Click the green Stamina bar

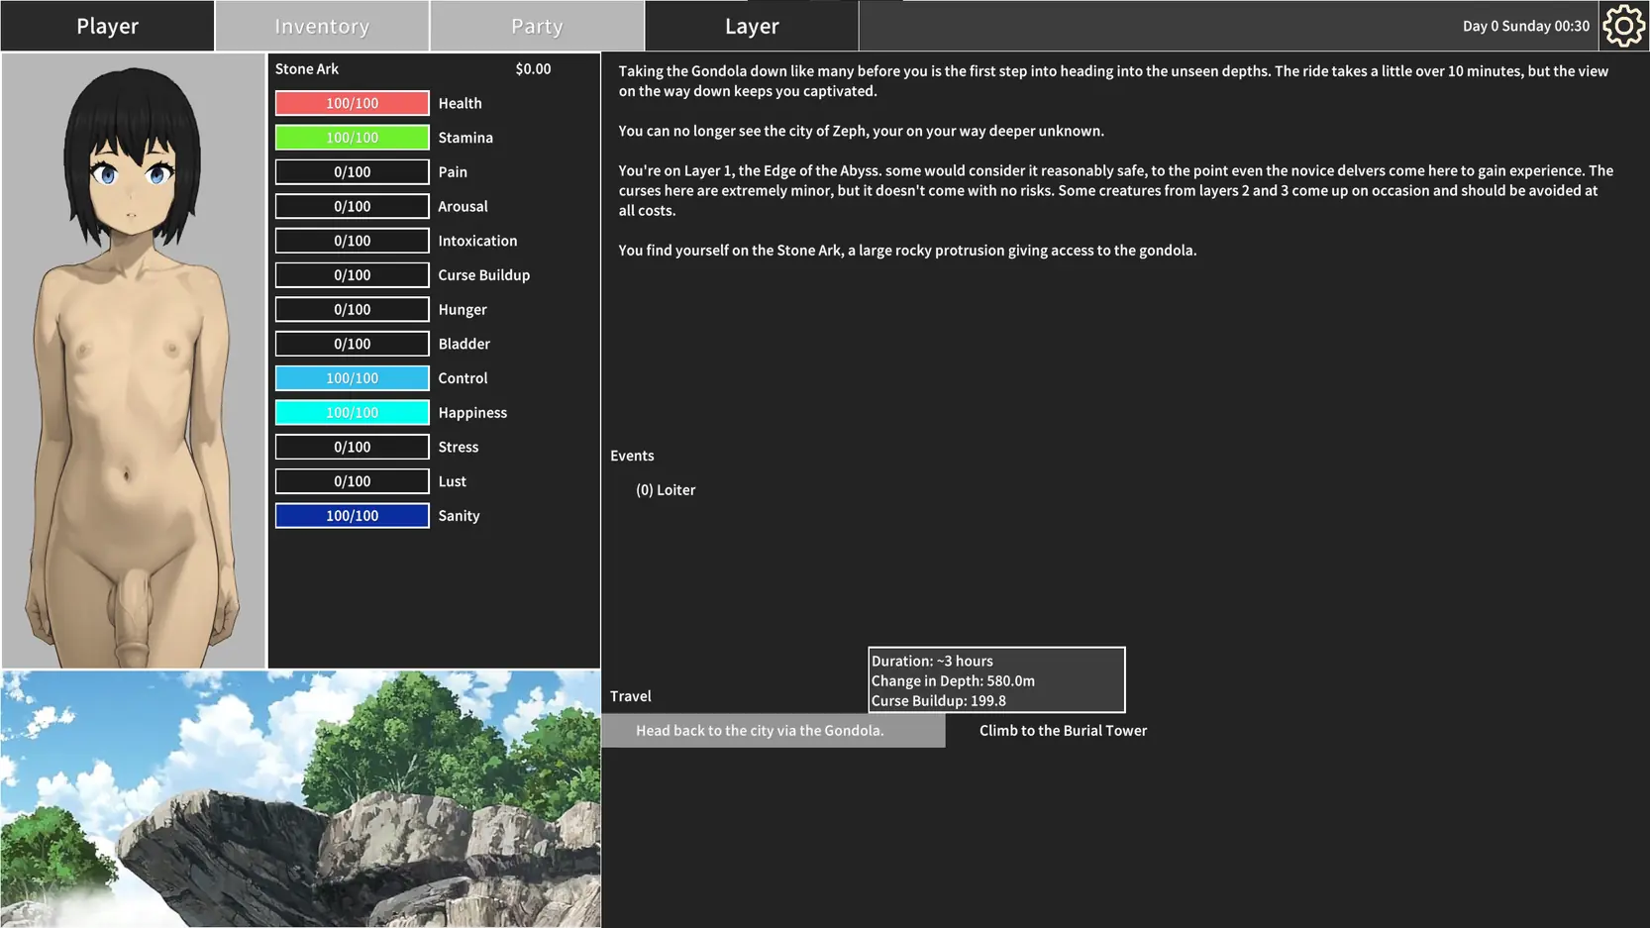pyautogui.click(x=352, y=138)
